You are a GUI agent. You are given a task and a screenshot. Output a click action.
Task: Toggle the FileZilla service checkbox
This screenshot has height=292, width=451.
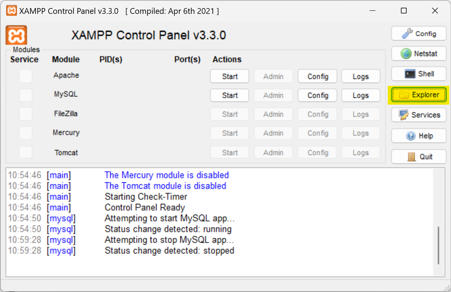pyautogui.click(x=26, y=114)
